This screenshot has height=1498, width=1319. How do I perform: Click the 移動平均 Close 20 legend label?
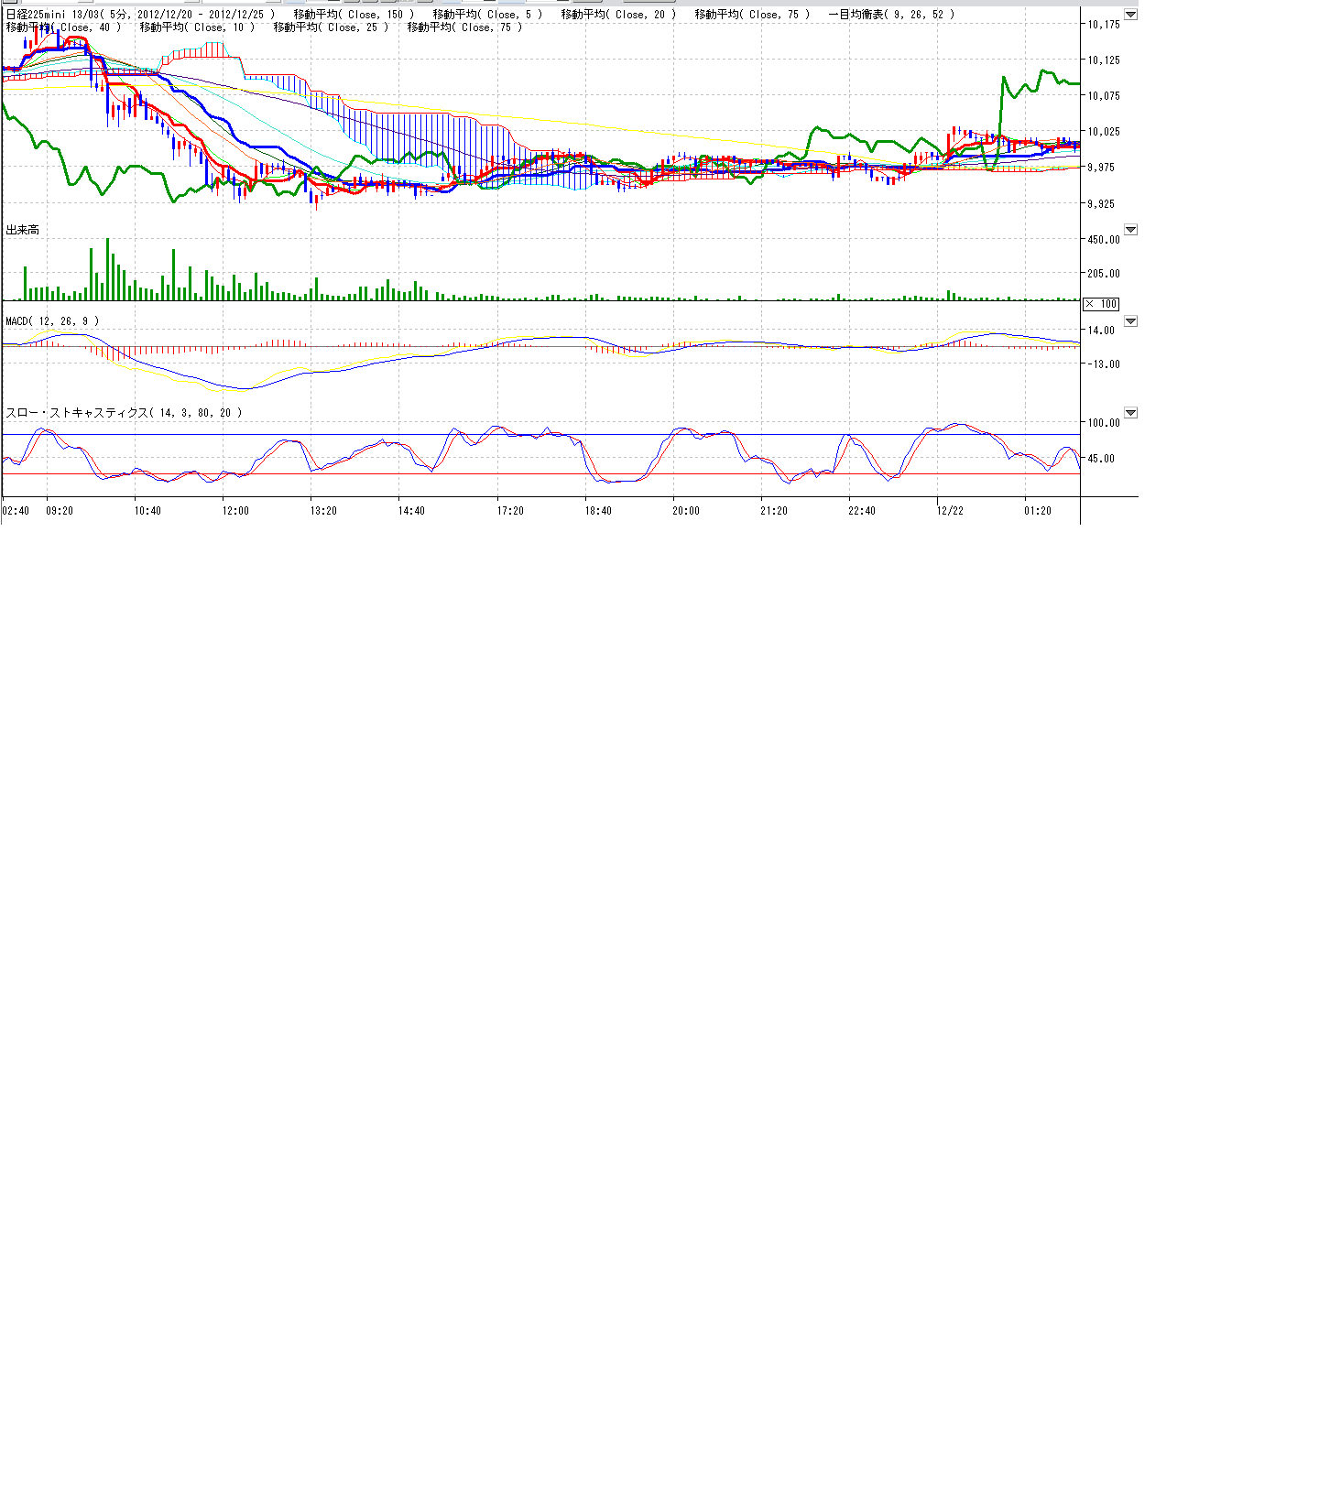coord(618,15)
